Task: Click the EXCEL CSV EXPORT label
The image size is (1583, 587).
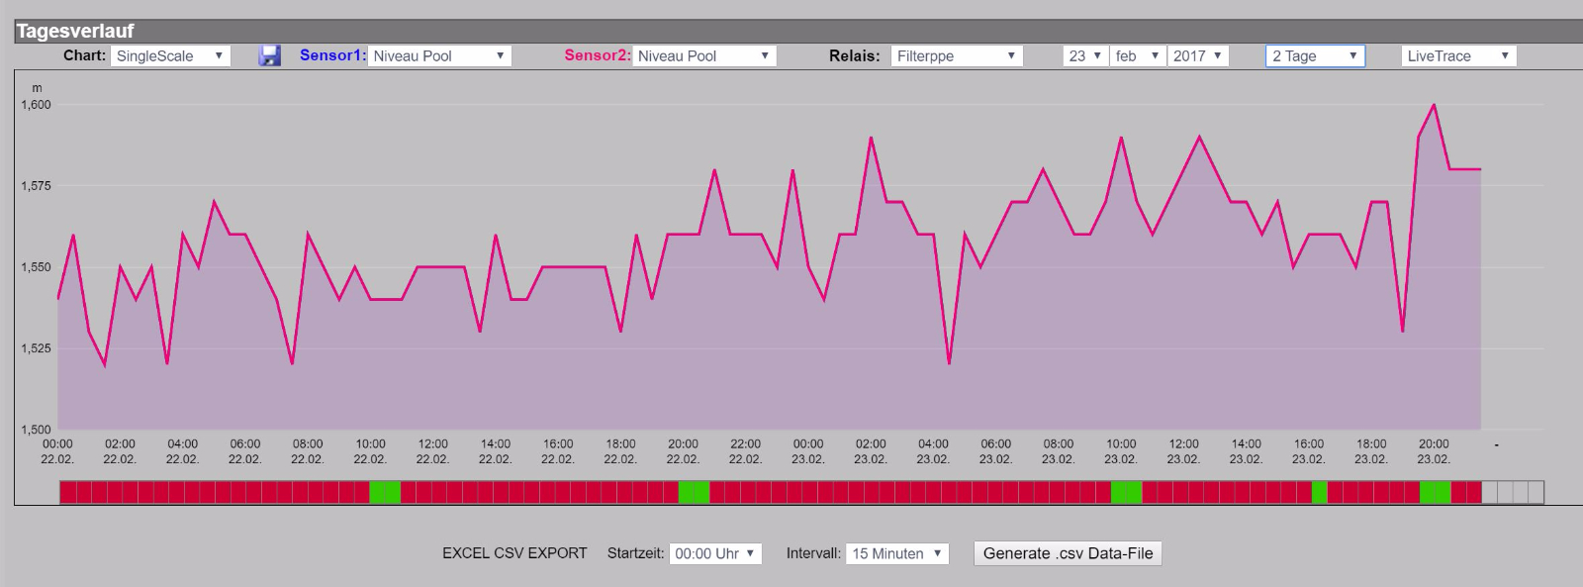Action: tap(514, 553)
